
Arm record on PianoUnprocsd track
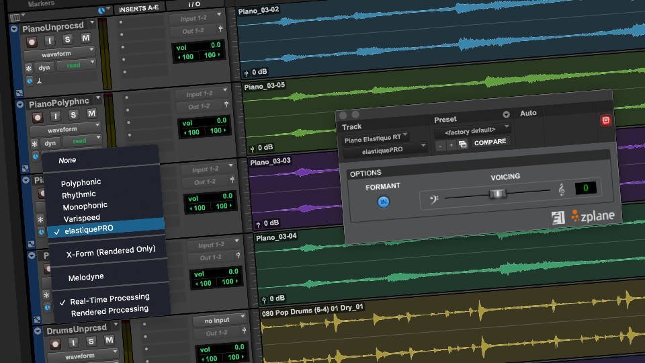(x=32, y=42)
